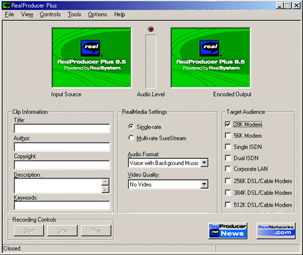Select the Single-rate radio button
303x255 pixels.
pyautogui.click(x=131, y=127)
